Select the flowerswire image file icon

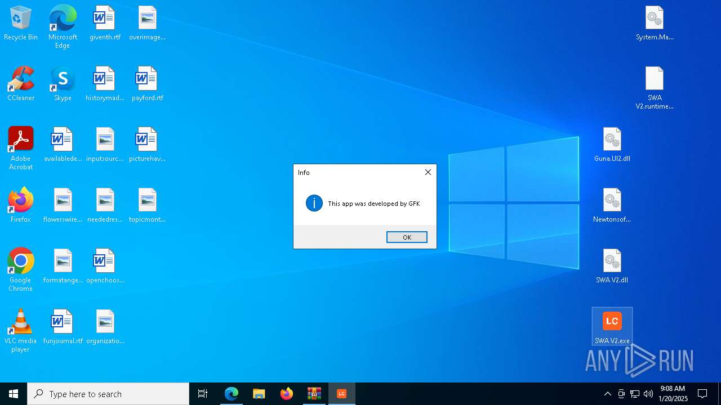point(63,206)
